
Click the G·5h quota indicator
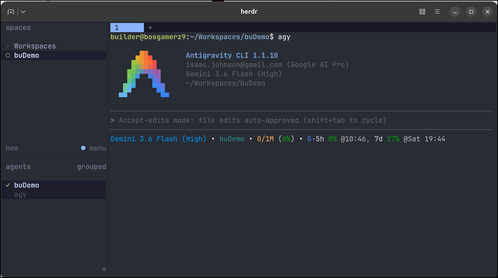pyautogui.click(x=316, y=139)
